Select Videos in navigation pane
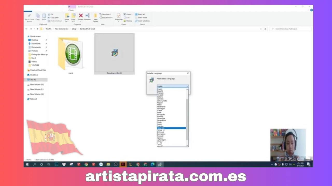Viewport: 332px width, 186px height. pyautogui.click(x=34, y=62)
